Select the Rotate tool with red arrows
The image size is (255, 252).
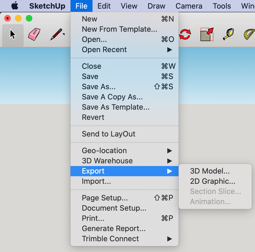click(185, 34)
